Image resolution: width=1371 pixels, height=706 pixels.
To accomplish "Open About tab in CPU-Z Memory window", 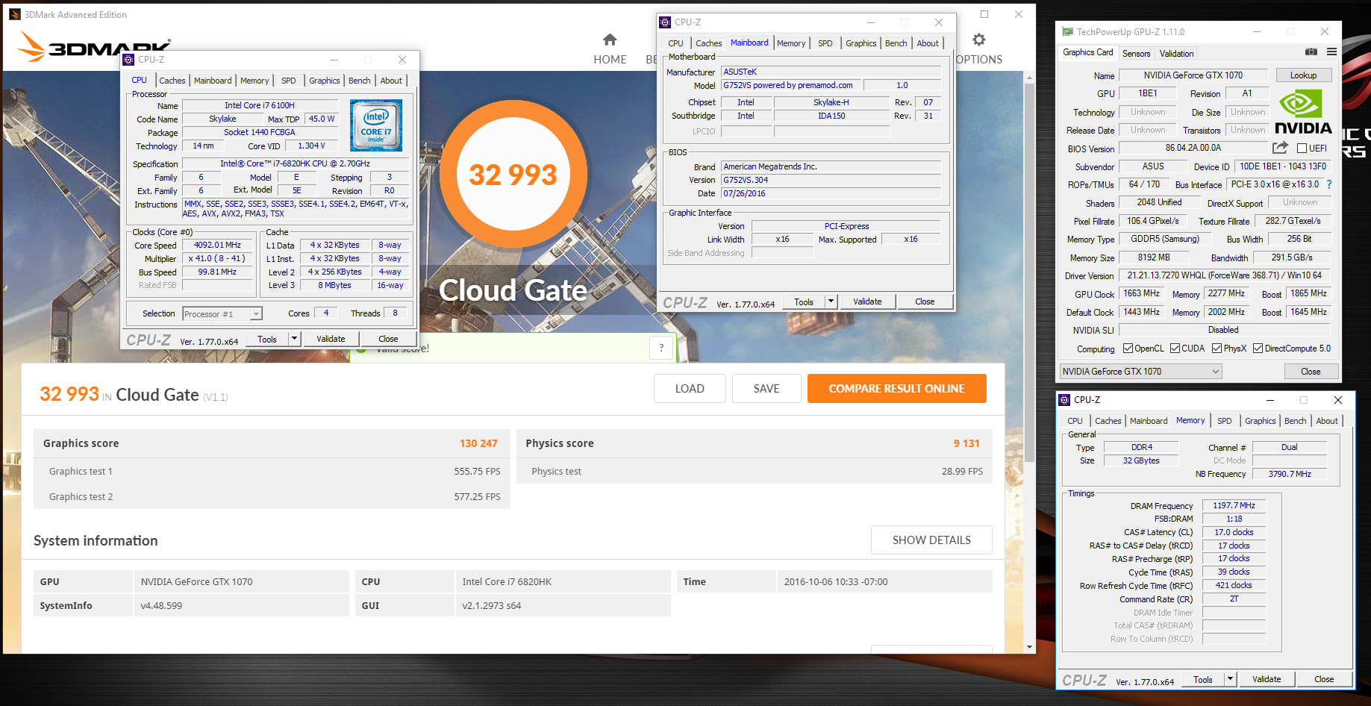I will [x=1326, y=421].
